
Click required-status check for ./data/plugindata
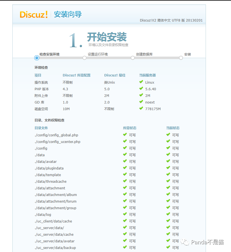click(125, 168)
